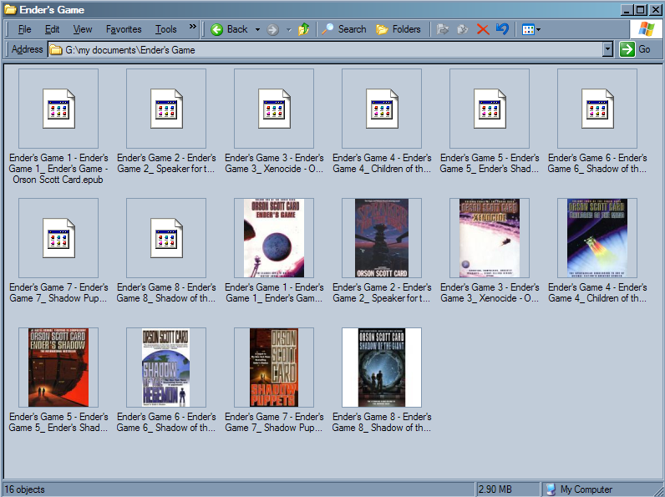Image resolution: width=665 pixels, height=497 pixels.
Task: Click the Windows flag logo
Action: click(x=646, y=29)
